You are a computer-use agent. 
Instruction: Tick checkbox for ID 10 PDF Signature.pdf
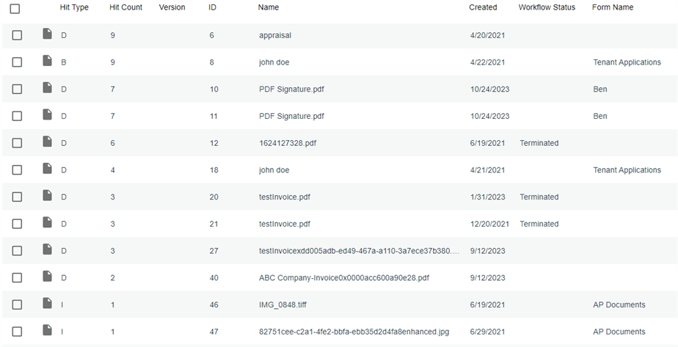click(17, 89)
